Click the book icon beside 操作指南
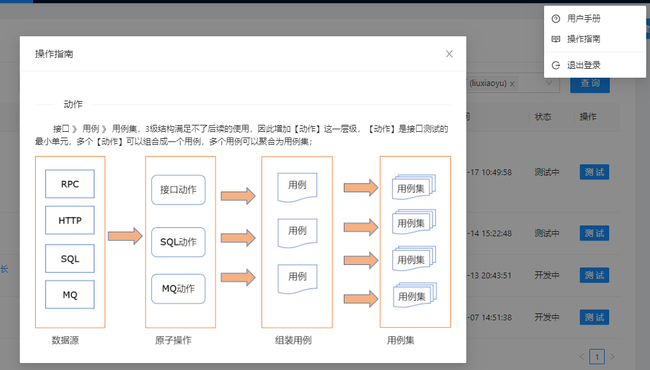 [x=556, y=39]
